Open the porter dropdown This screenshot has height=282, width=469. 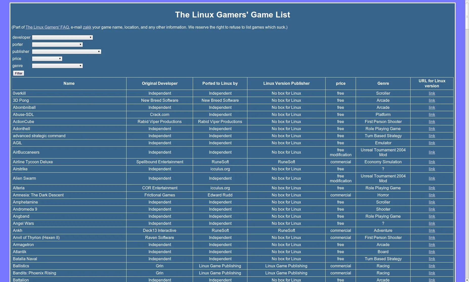pos(57,45)
